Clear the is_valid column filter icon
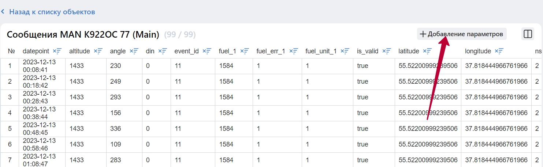Viewport: 543px width, 167px height. pyautogui.click(x=387, y=51)
